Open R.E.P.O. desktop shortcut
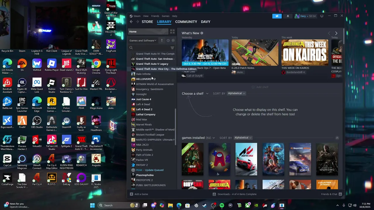The height and width of the screenshot is (210, 374). [x=52, y=180]
